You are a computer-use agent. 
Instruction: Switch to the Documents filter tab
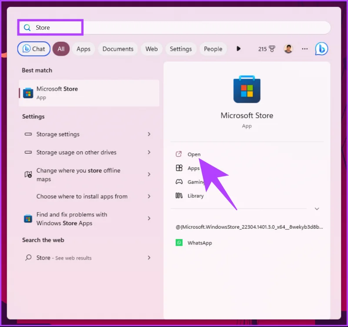pyautogui.click(x=118, y=49)
